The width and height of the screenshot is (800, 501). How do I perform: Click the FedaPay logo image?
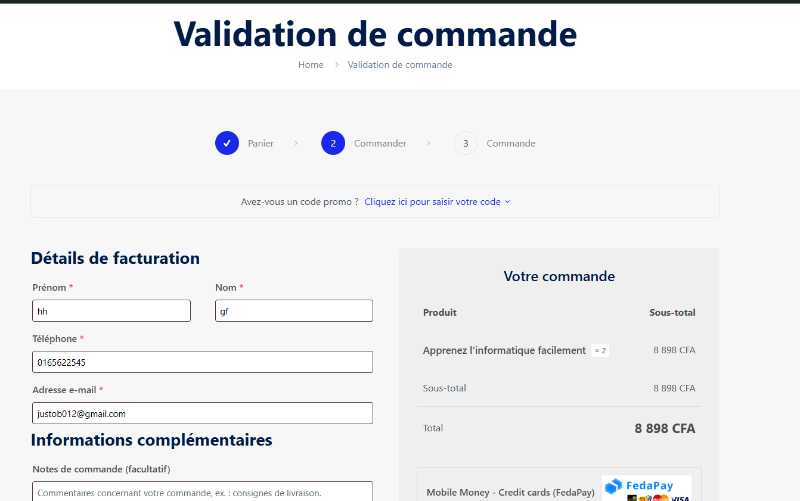pos(647,488)
